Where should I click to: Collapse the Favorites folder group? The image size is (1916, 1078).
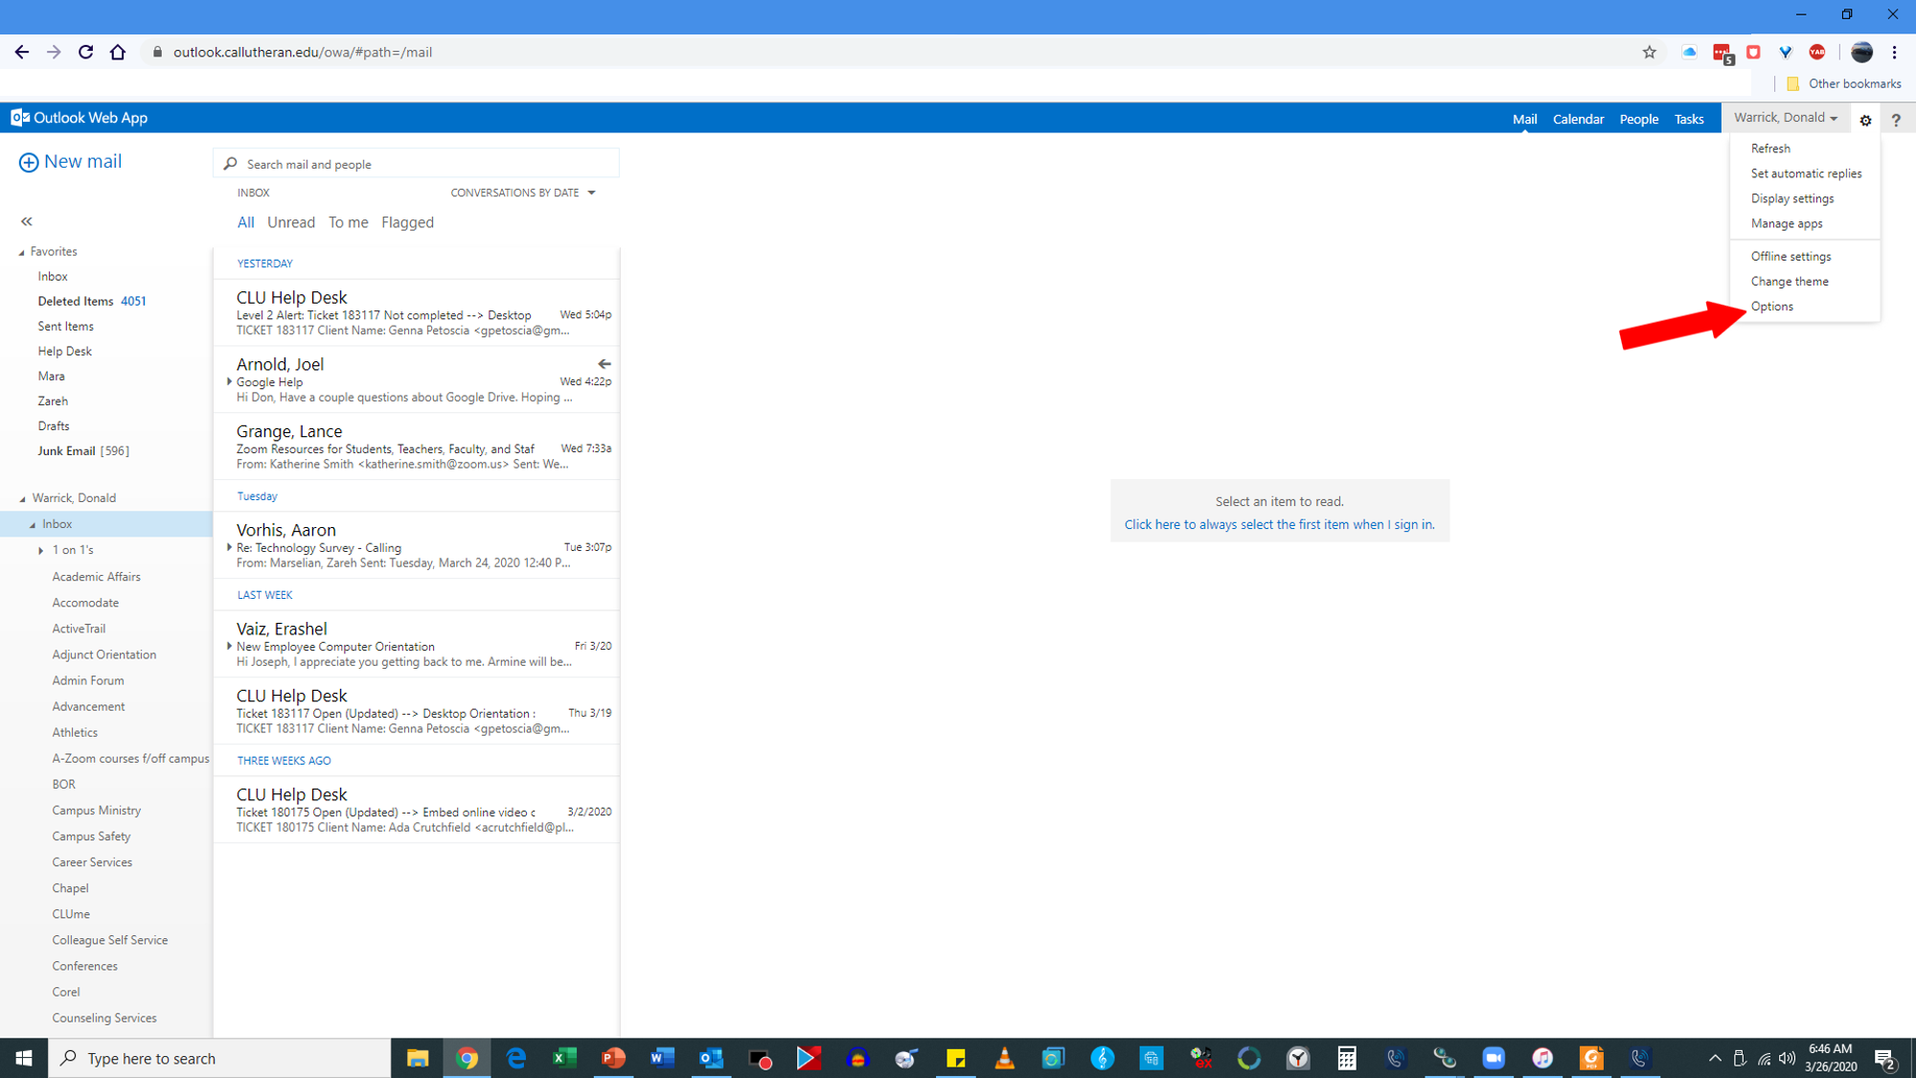22,252
